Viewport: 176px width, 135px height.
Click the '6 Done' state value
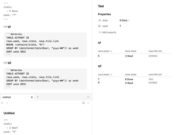point(123,21)
